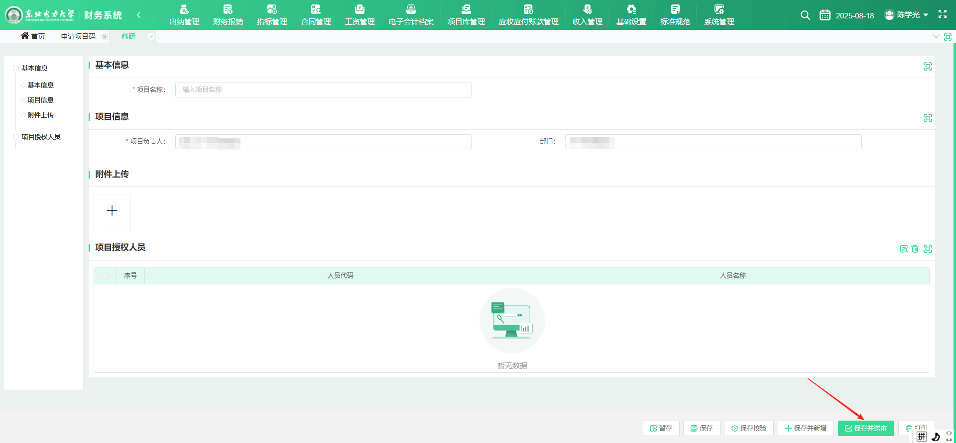The height and width of the screenshot is (443, 956).
Task: Expand the 基本信息 section to fullscreen
Action: click(x=928, y=67)
